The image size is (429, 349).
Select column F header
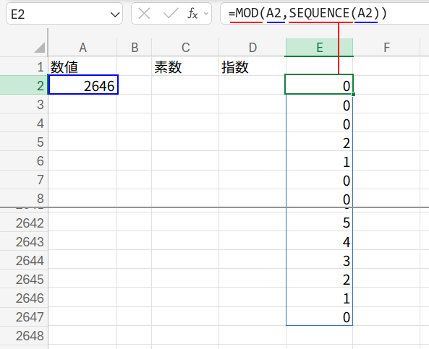[x=386, y=48]
